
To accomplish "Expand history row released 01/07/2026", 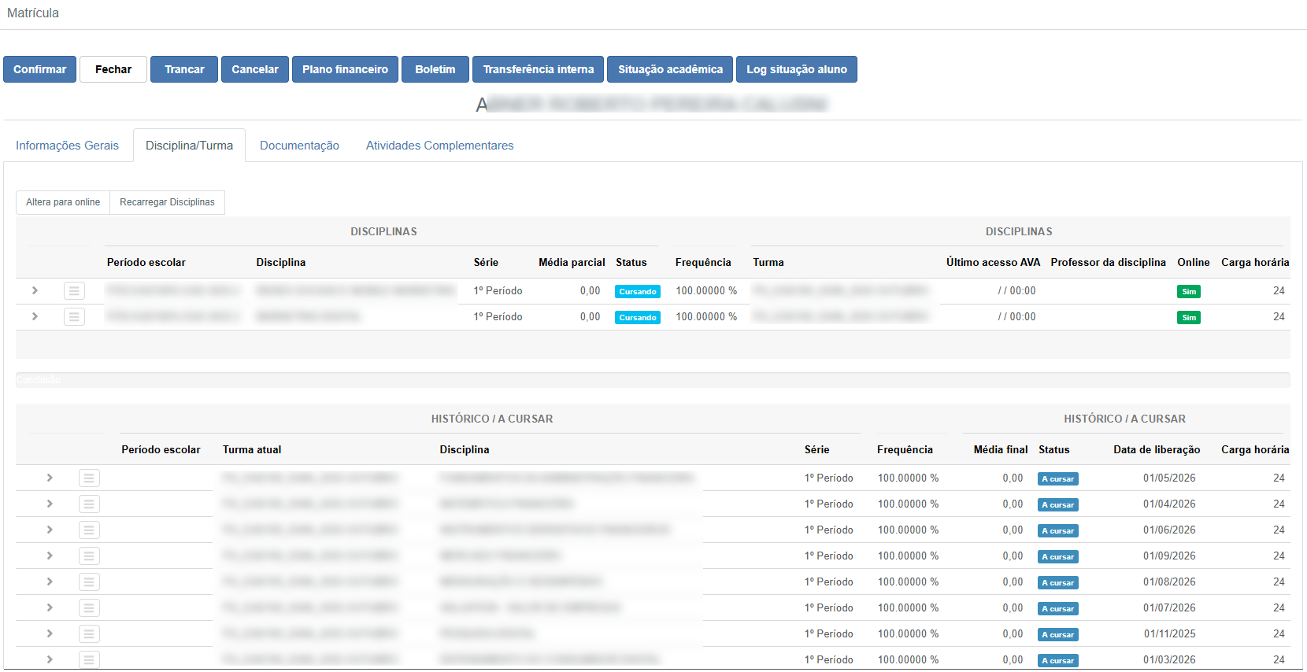I will (50, 607).
